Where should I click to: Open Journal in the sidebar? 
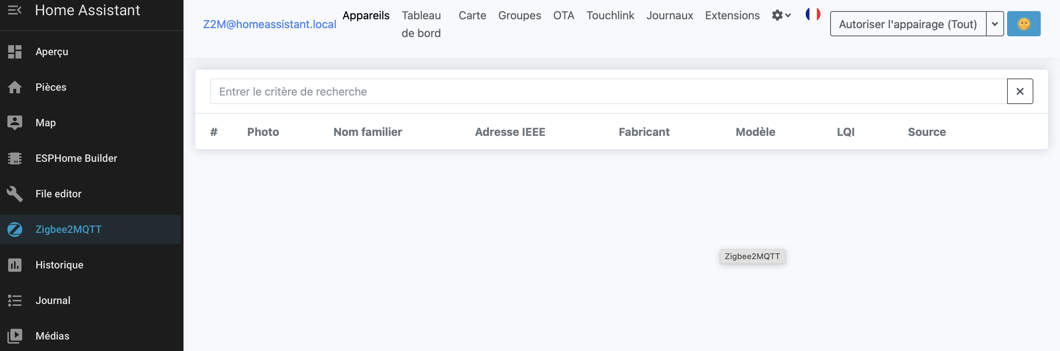point(90,300)
